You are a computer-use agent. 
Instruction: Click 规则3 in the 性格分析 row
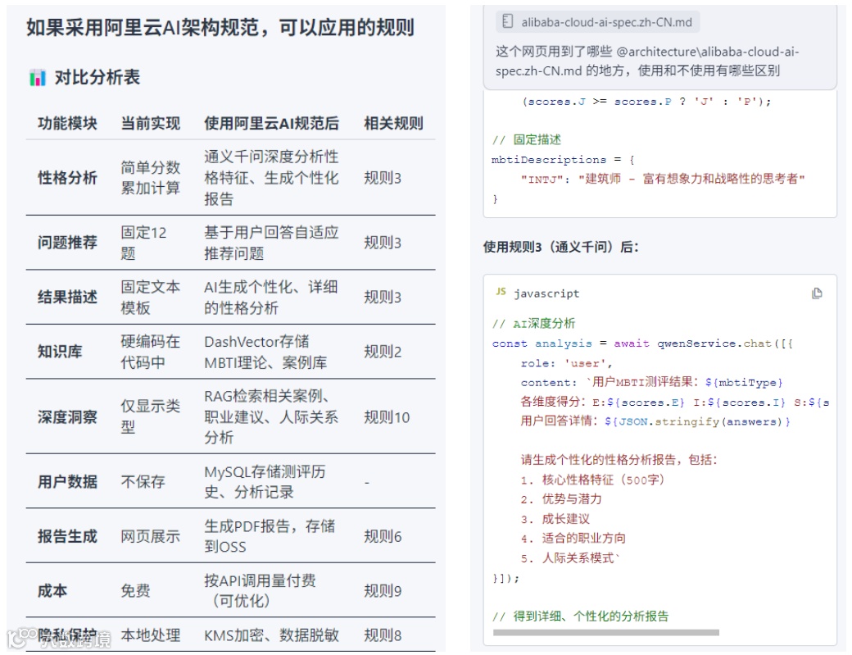pos(383,178)
